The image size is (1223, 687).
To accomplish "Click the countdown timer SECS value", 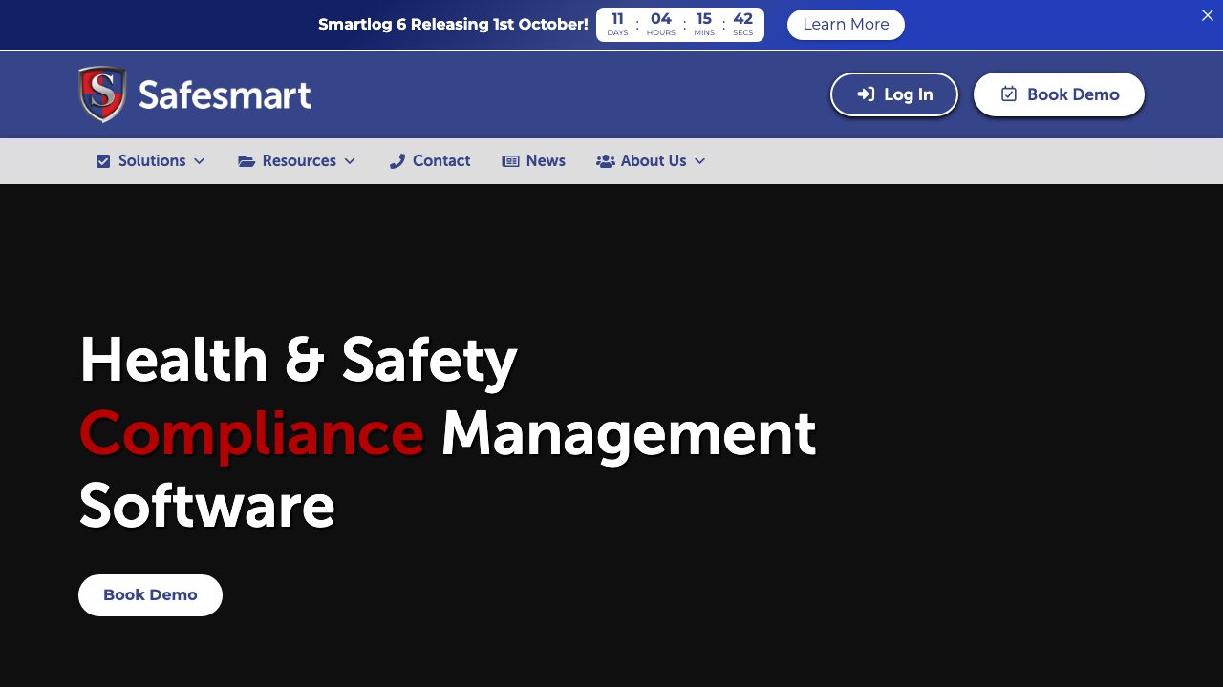I will pyautogui.click(x=743, y=19).
